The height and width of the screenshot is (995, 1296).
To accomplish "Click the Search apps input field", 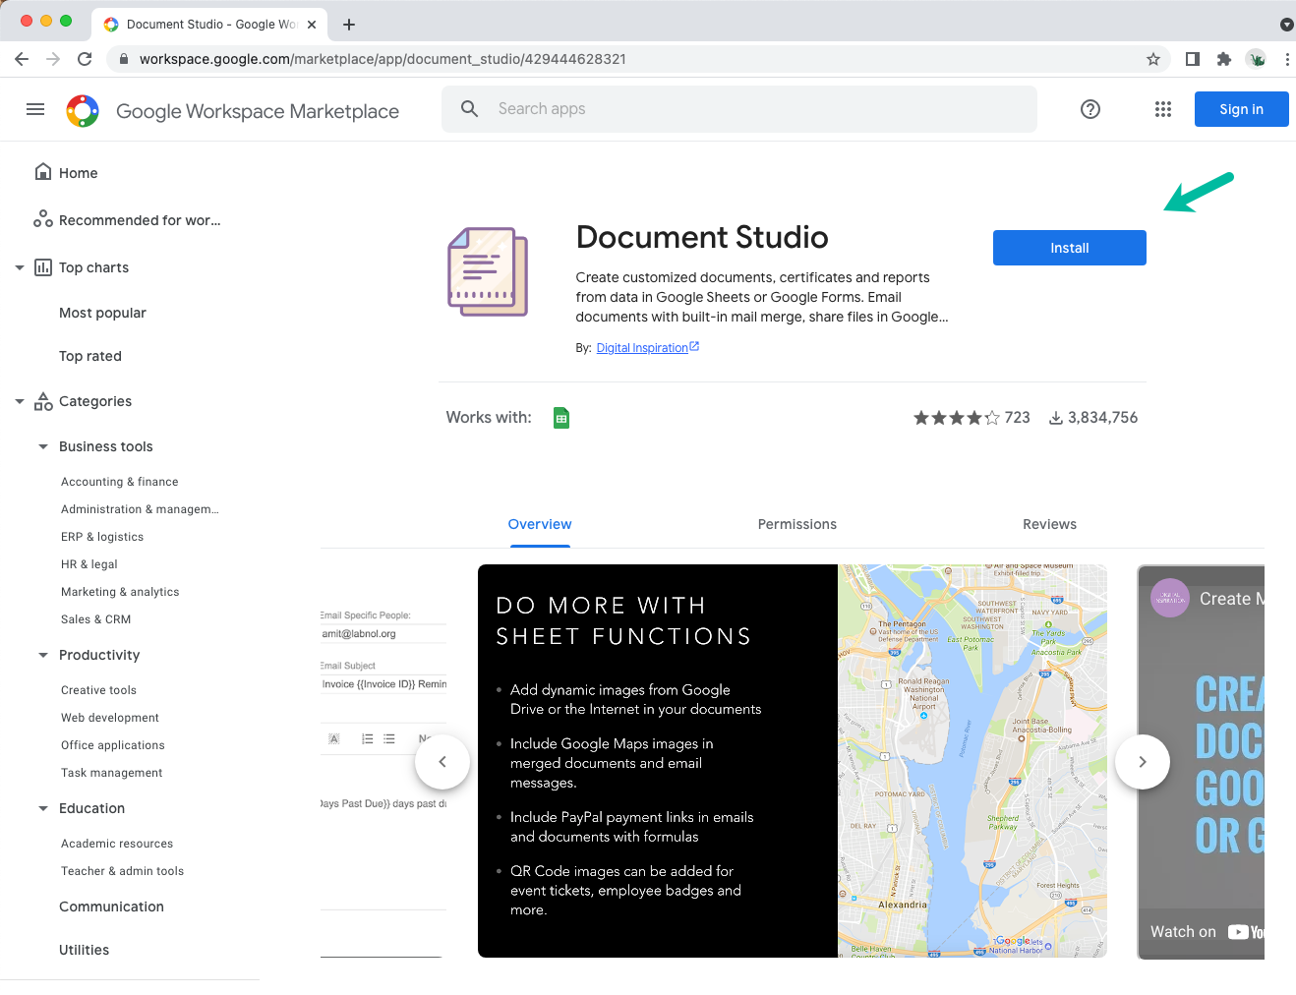I will click(x=739, y=109).
